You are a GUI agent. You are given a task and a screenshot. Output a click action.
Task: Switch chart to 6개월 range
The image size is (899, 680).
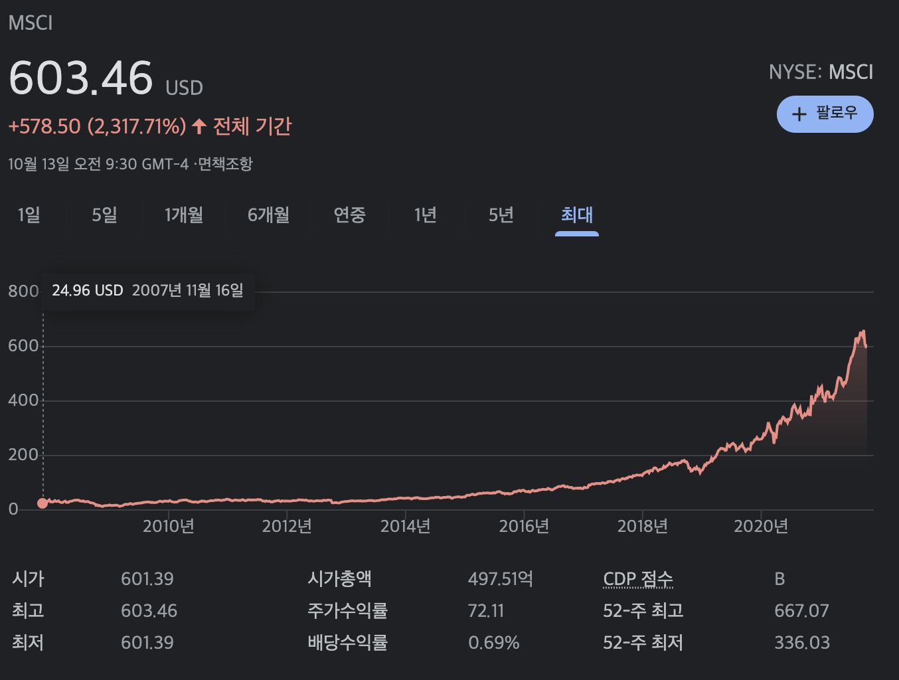pos(268,215)
